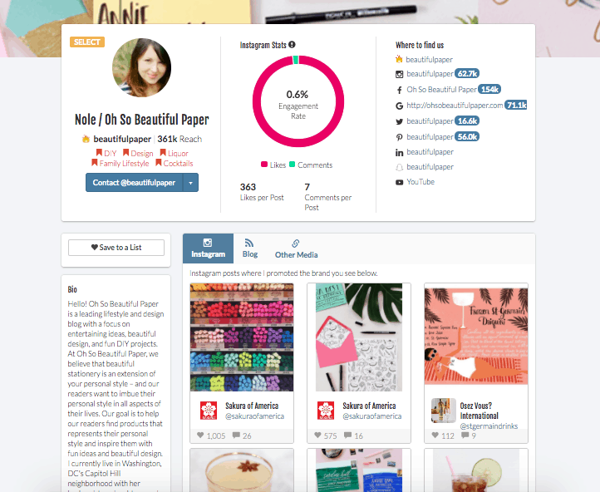The image size is (600, 492).
Task: Click Save to a List button
Action: point(116,248)
